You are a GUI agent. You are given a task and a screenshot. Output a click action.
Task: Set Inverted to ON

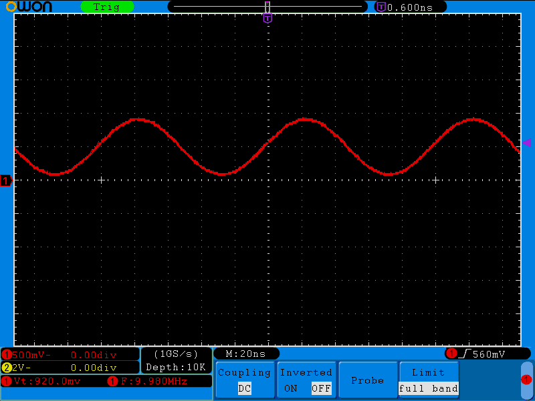290,388
